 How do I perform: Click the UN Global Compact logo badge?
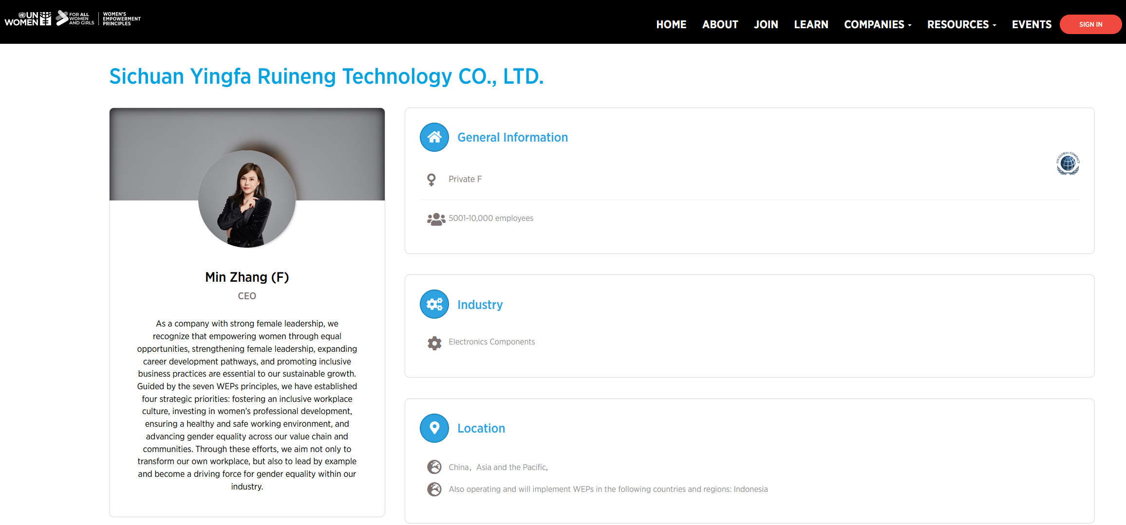click(x=1068, y=163)
